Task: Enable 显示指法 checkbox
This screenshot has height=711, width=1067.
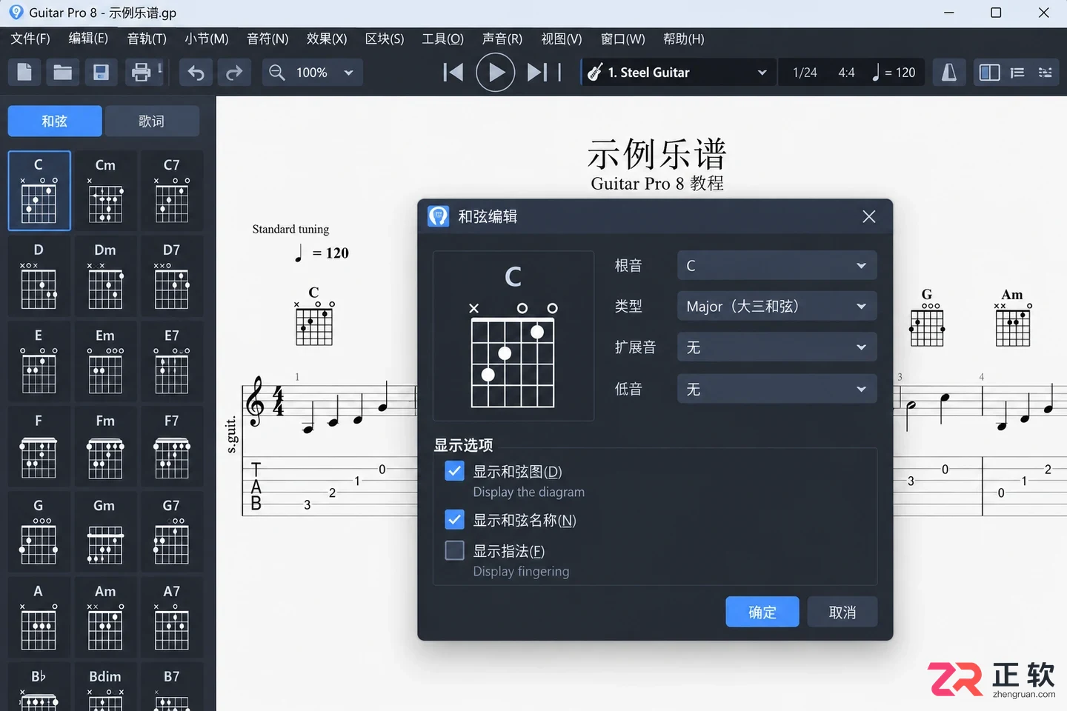Action: pyautogui.click(x=454, y=550)
